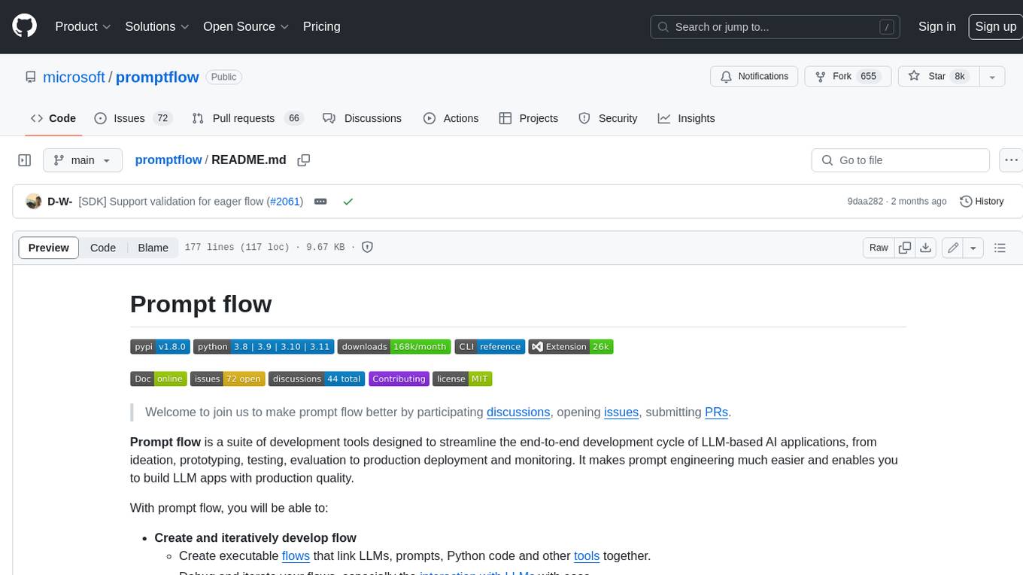This screenshot has width=1023, height=575.
Task: Open the D-W- author profile link
Action: click(x=59, y=202)
